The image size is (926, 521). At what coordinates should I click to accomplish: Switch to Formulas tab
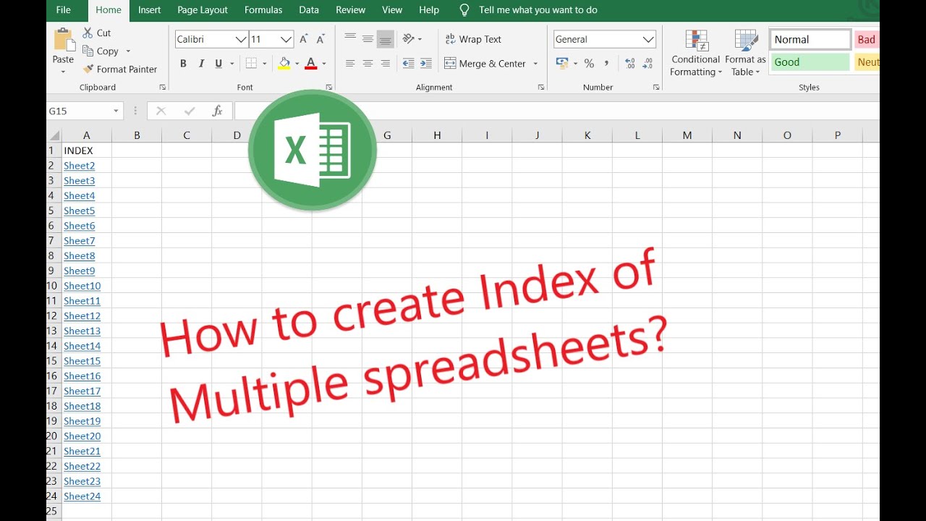click(x=264, y=10)
